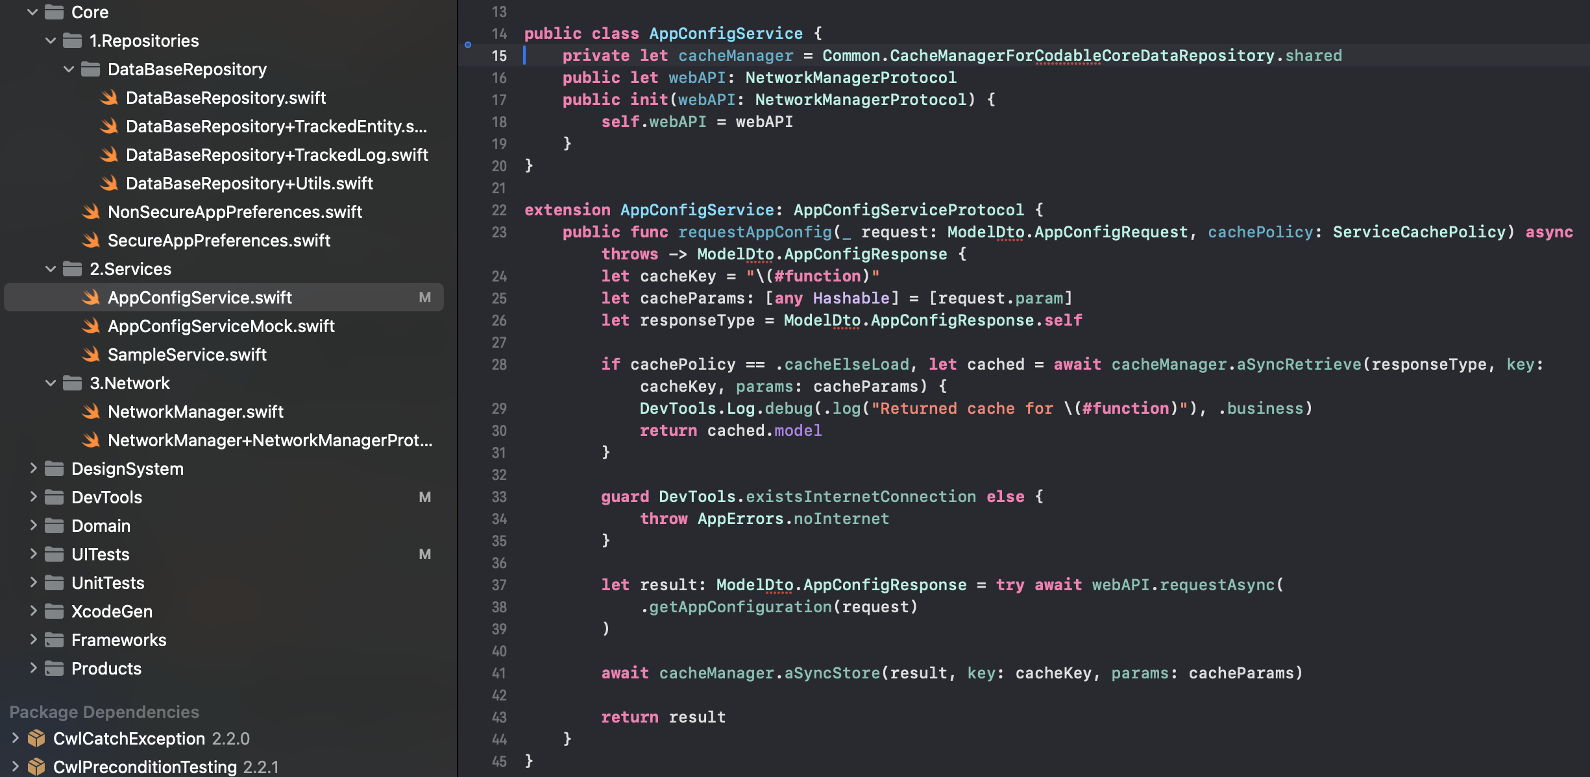Select SecureAppPreferences.swift in navigator
Image resolution: width=1590 pixels, height=777 pixels.
(x=219, y=241)
